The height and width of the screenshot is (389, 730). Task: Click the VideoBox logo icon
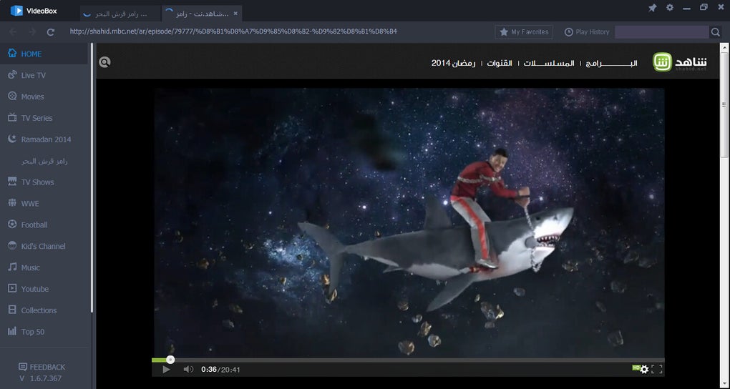[16, 10]
